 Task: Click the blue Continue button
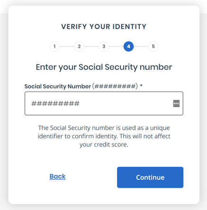point(150,177)
